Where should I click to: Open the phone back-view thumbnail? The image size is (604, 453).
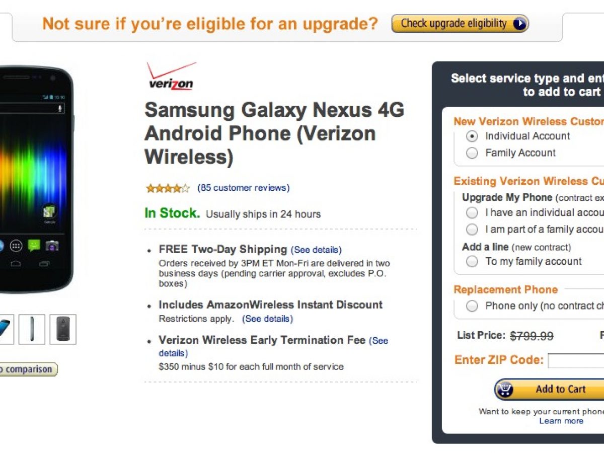tap(63, 329)
